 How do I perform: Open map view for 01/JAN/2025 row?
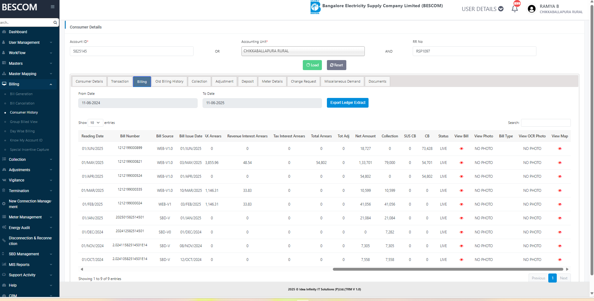(x=560, y=218)
